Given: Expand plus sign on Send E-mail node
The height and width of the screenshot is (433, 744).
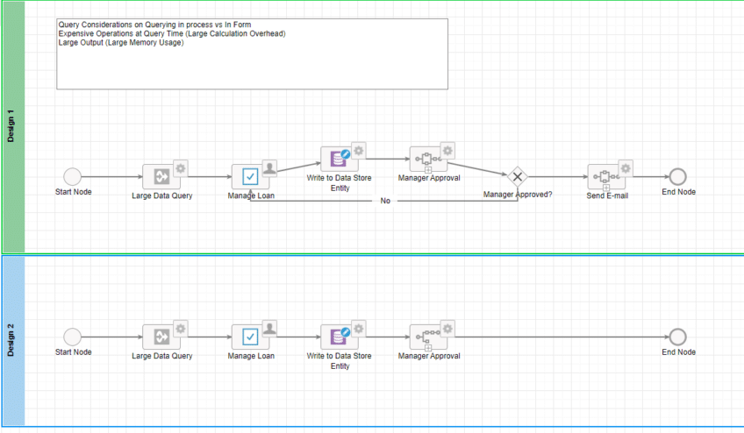Looking at the screenshot, I should coord(606,188).
